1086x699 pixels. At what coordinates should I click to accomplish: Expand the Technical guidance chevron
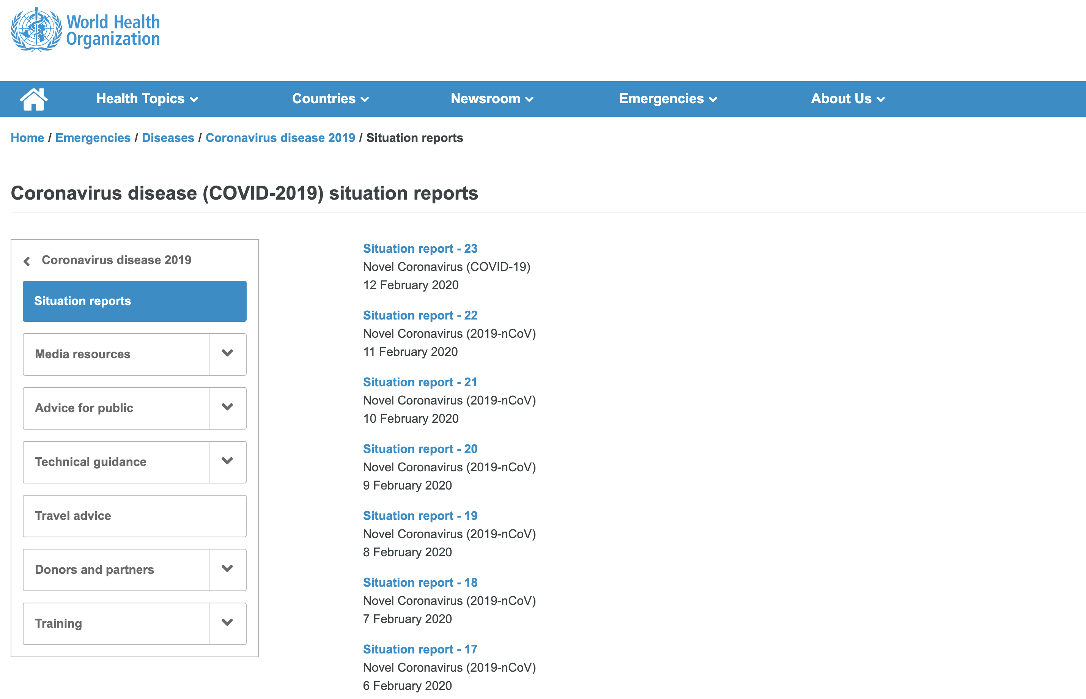(227, 461)
